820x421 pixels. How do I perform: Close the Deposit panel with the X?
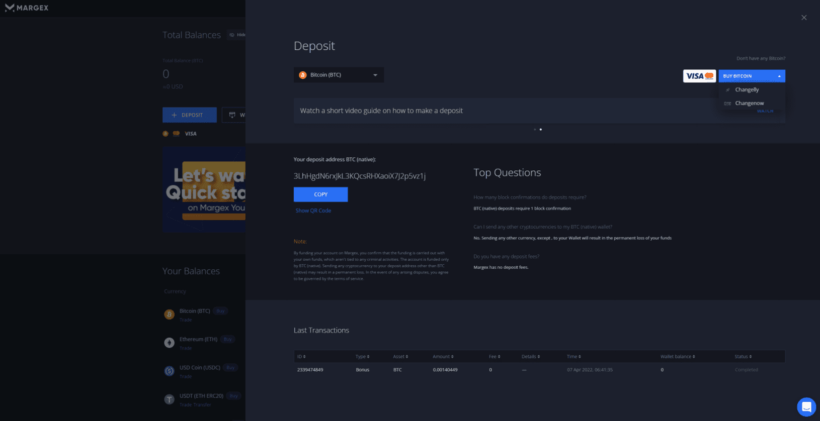pyautogui.click(x=804, y=18)
